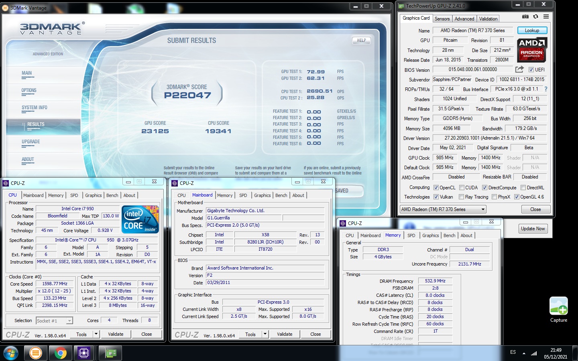Switch to the Advanced tab in GPU-Z
This screenshot has height=361, width=578.
[464, 19]
